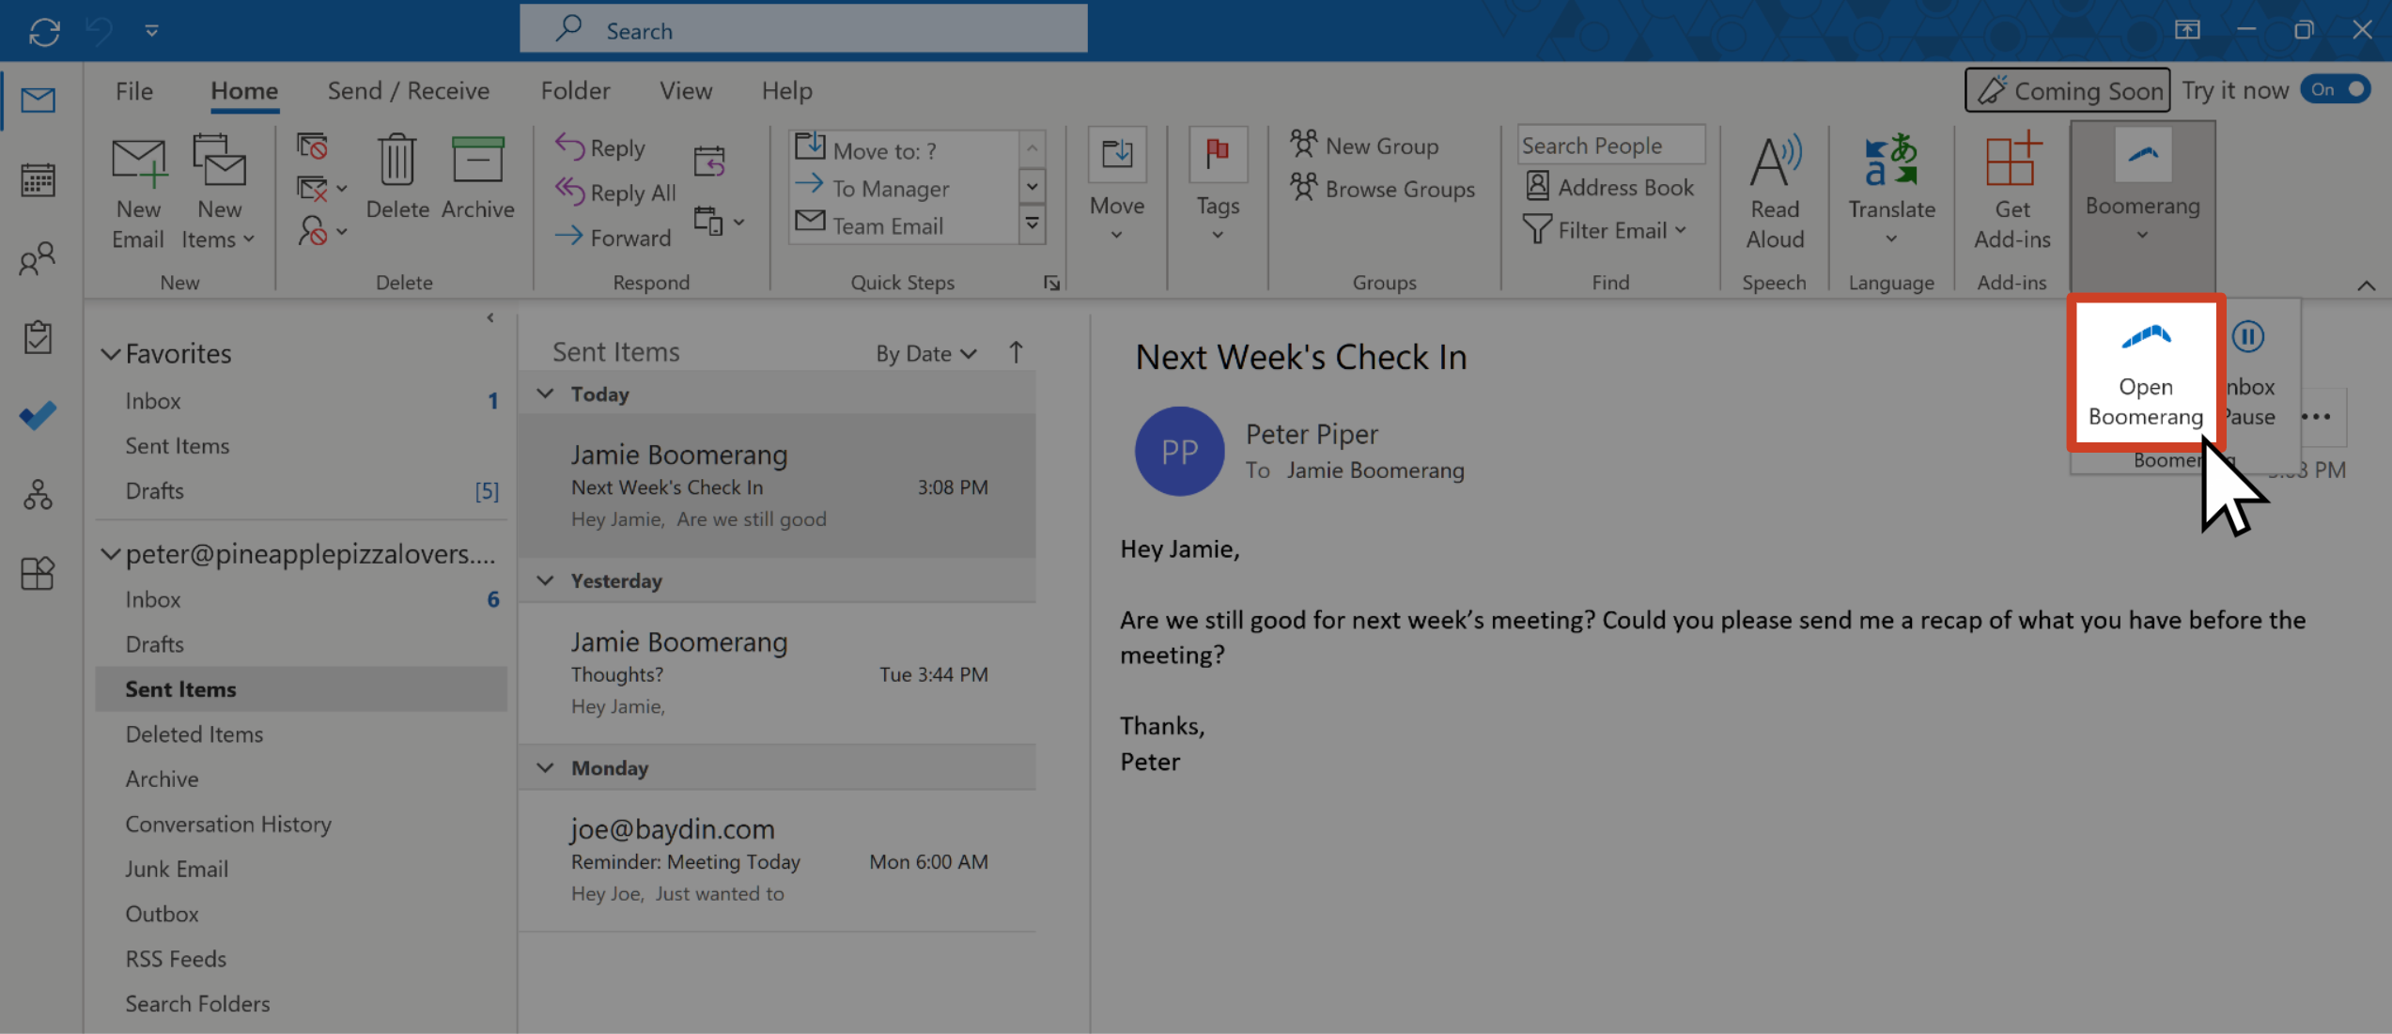Open the Mail view in left sidebar
Image resolution: width=2392 pixels, height=1034 pixels.
[39, 100]
